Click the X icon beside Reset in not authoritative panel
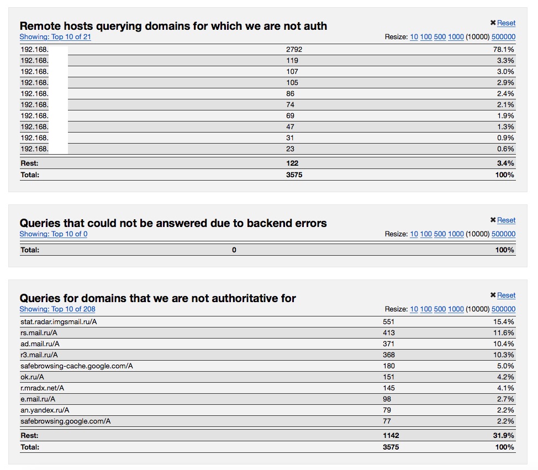Screen dimensions: 538x470 click(493, 295)
